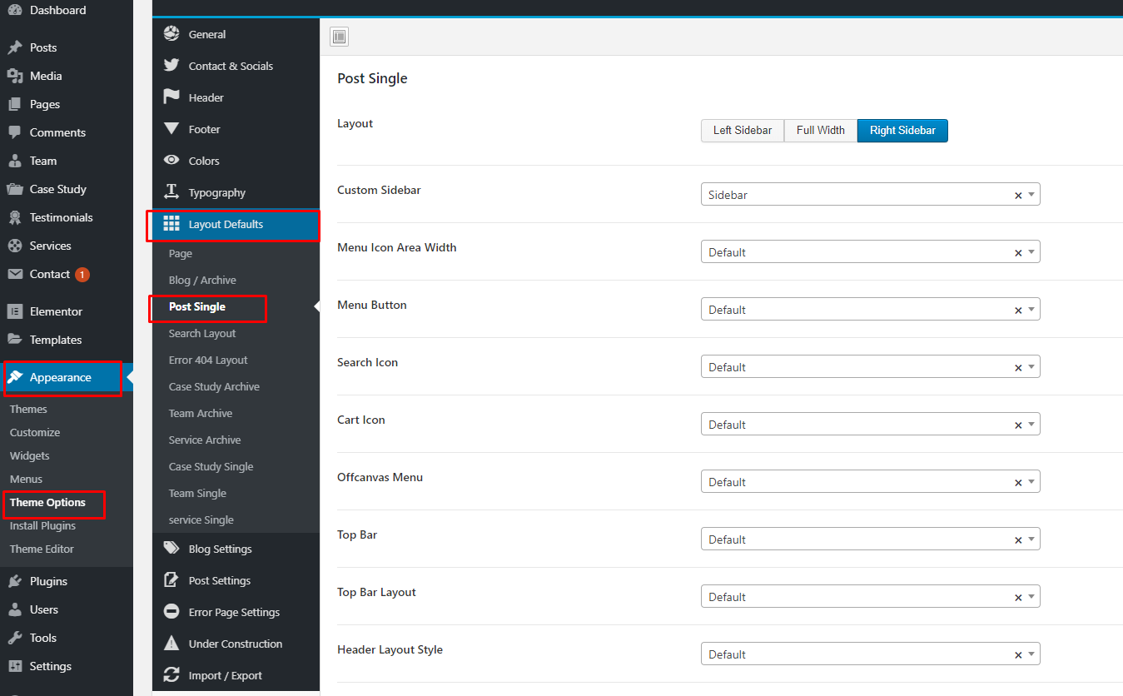Open the Customize submenu link
This screenshot has height=696, width=1123.
point(35,432)
